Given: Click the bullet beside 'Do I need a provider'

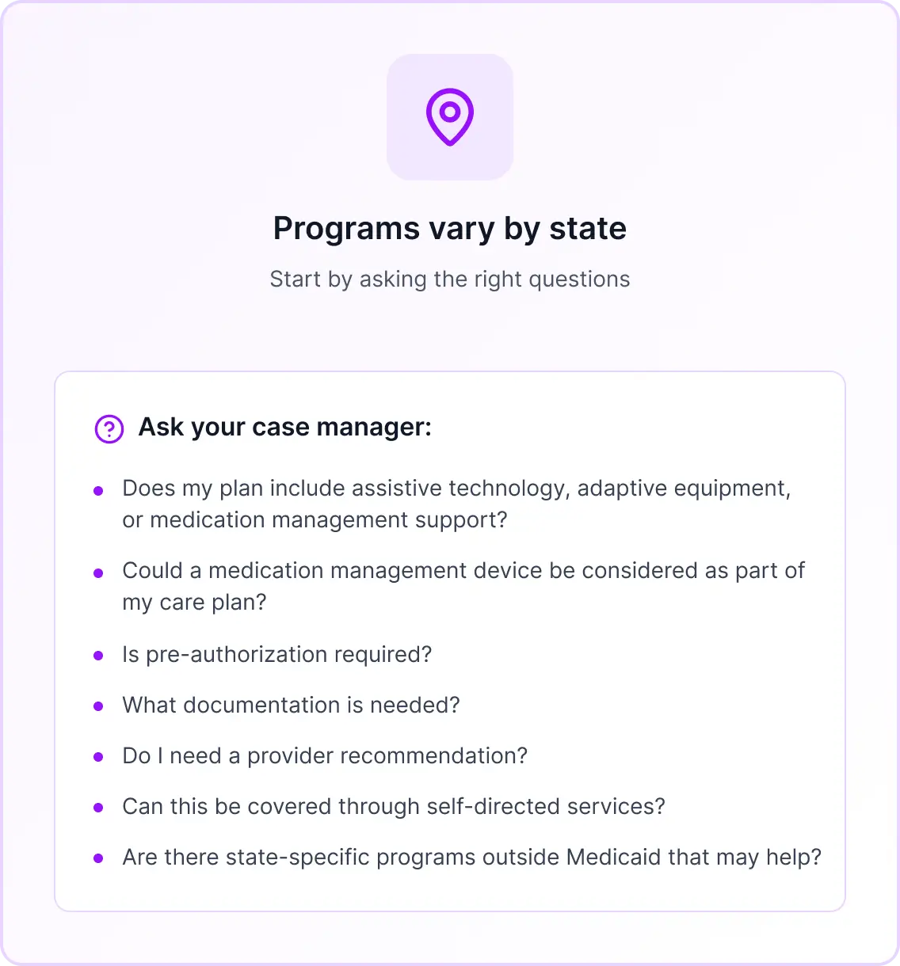Looking at the screenshot, I should point(98,757).
